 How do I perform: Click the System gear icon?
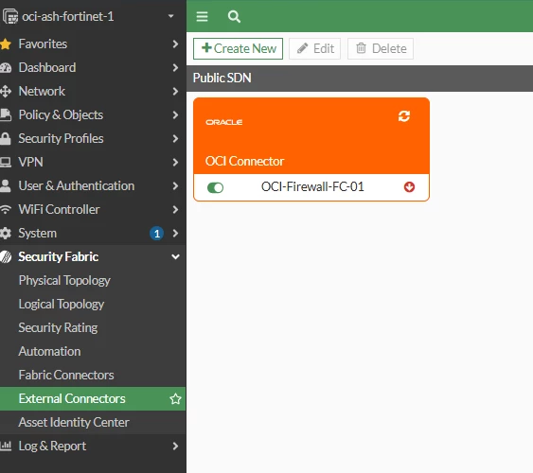point(6,233)
